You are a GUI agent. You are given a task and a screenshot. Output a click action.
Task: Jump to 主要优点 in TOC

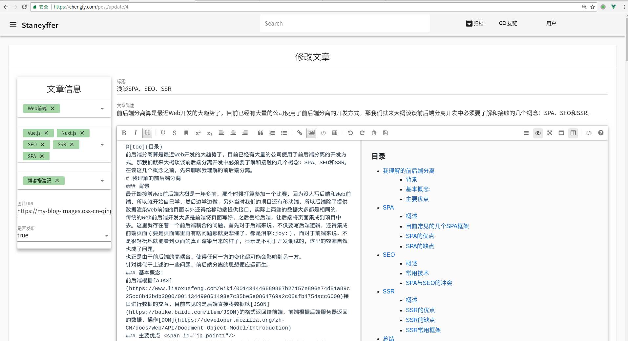(x=417, y=199)
